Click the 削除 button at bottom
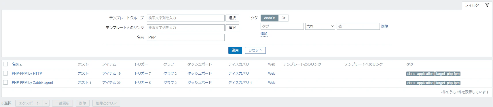 point(83,103)
